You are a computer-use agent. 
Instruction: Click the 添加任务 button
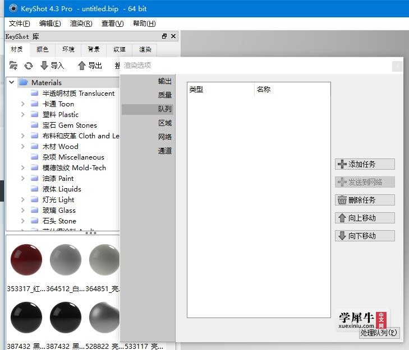coord(365,164)
